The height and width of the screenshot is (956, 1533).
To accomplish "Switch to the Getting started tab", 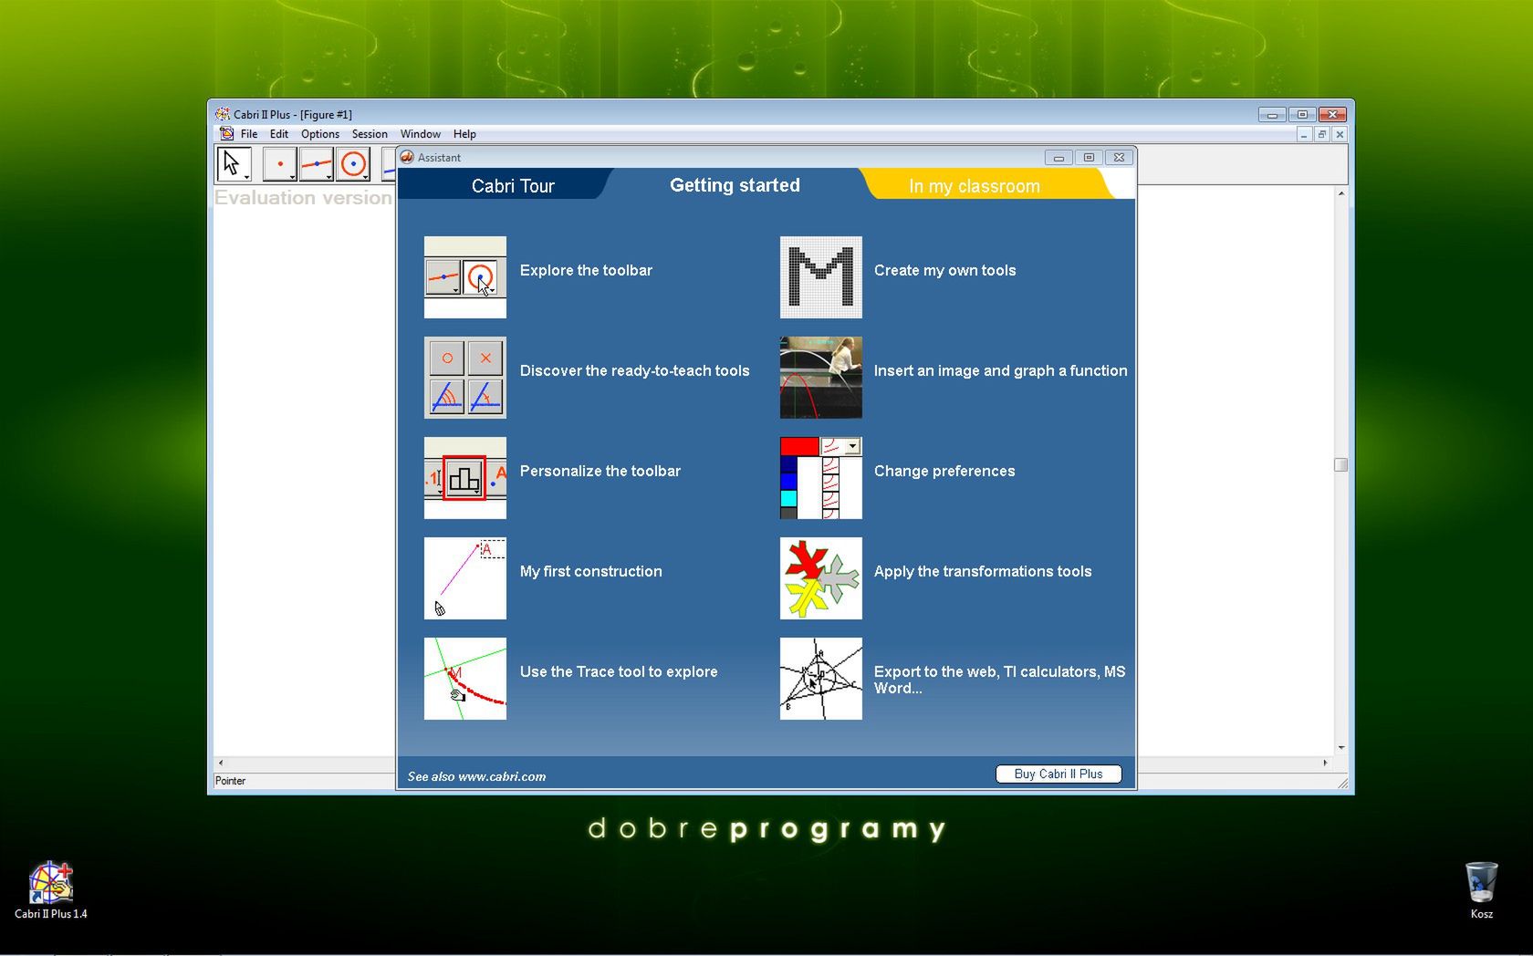I will click(x=735, y=185).
